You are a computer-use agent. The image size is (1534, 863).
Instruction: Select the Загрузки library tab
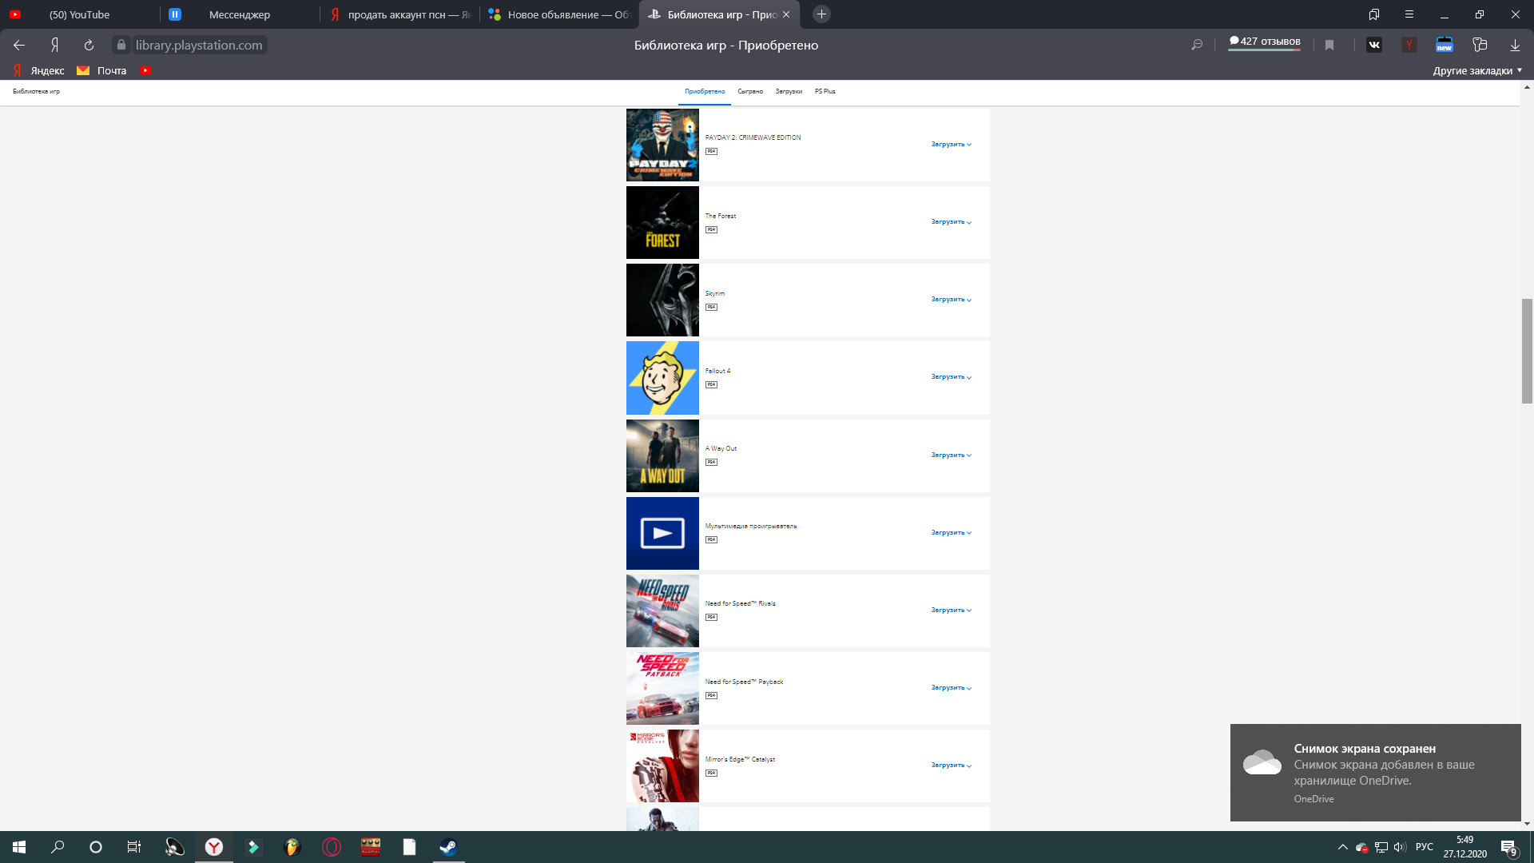(x=789, y=92)
